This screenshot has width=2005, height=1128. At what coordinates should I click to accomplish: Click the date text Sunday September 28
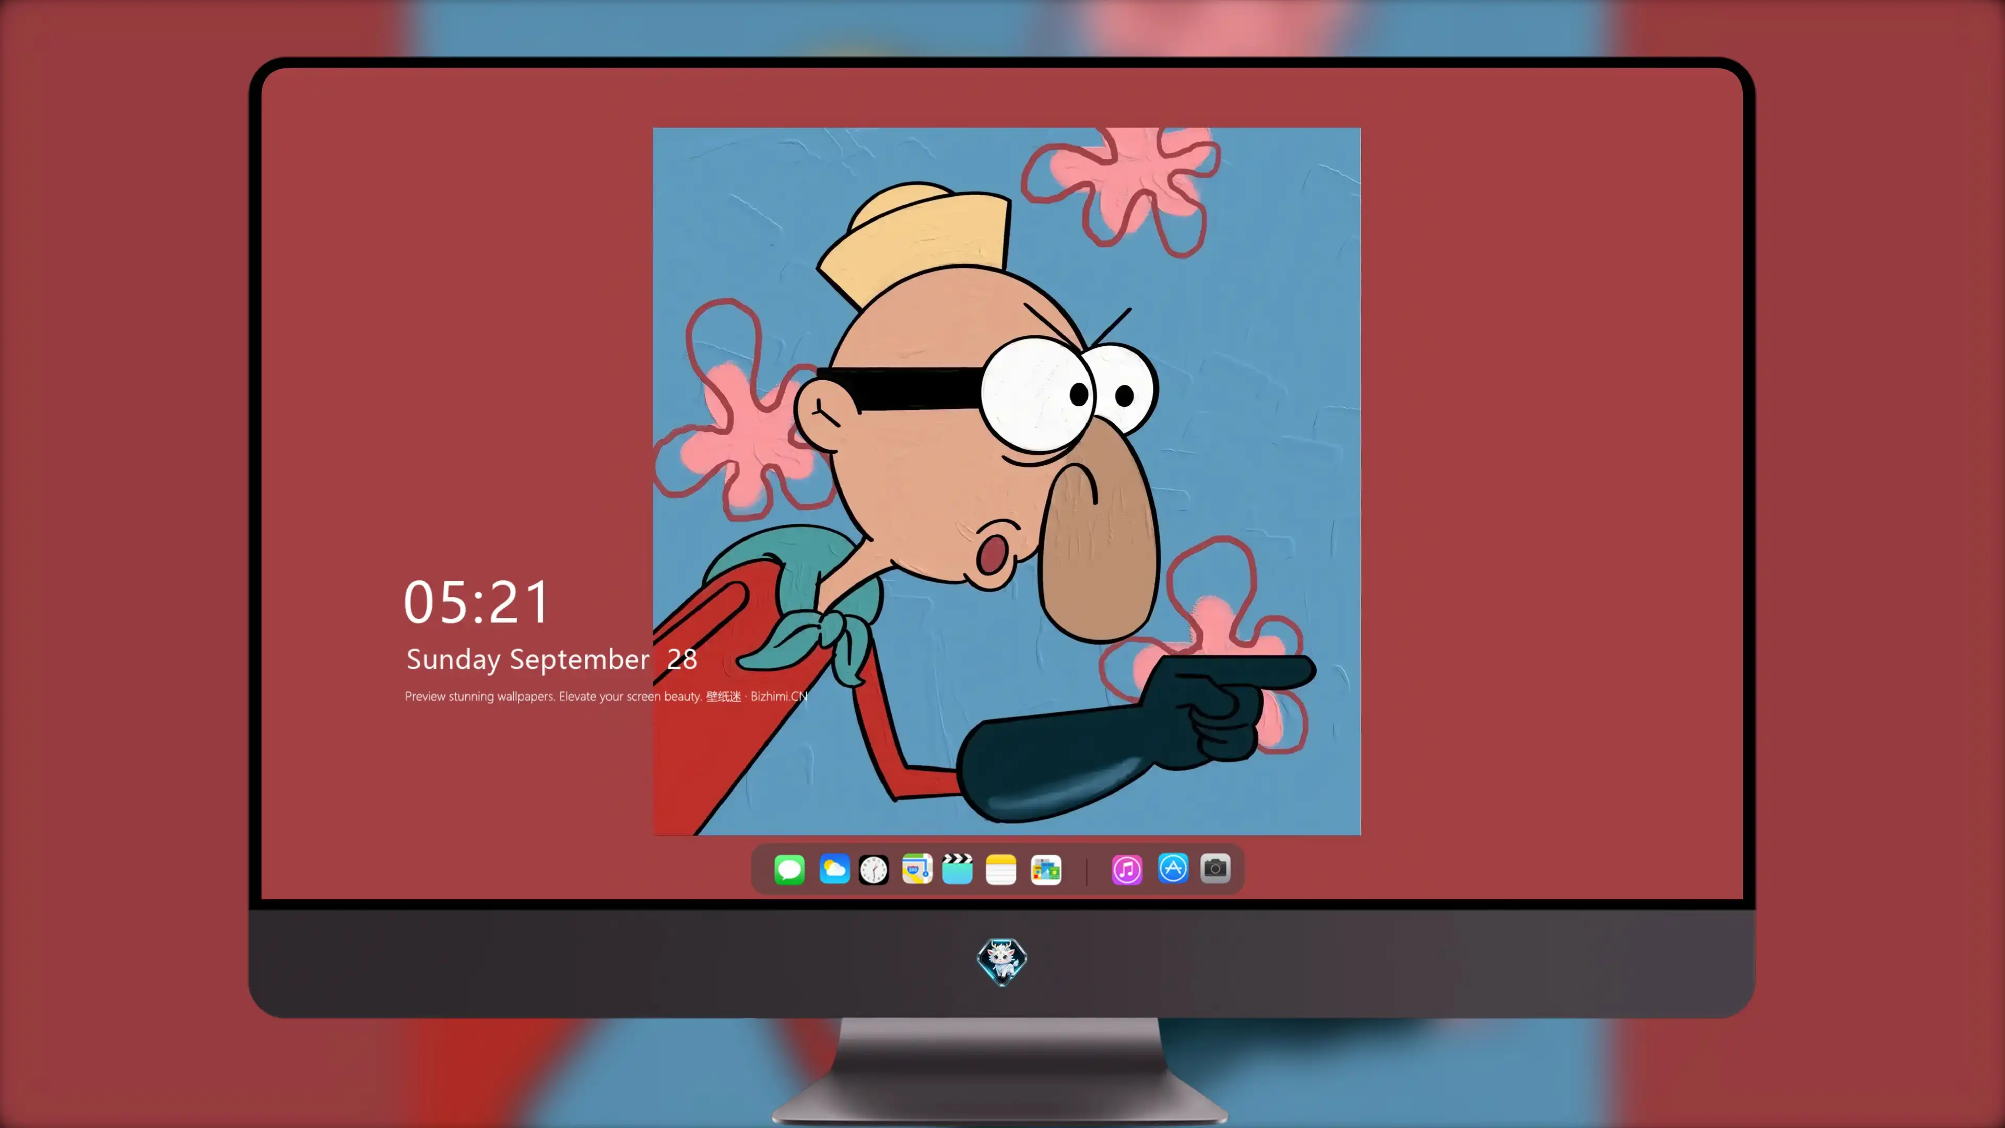coord(551,660)
